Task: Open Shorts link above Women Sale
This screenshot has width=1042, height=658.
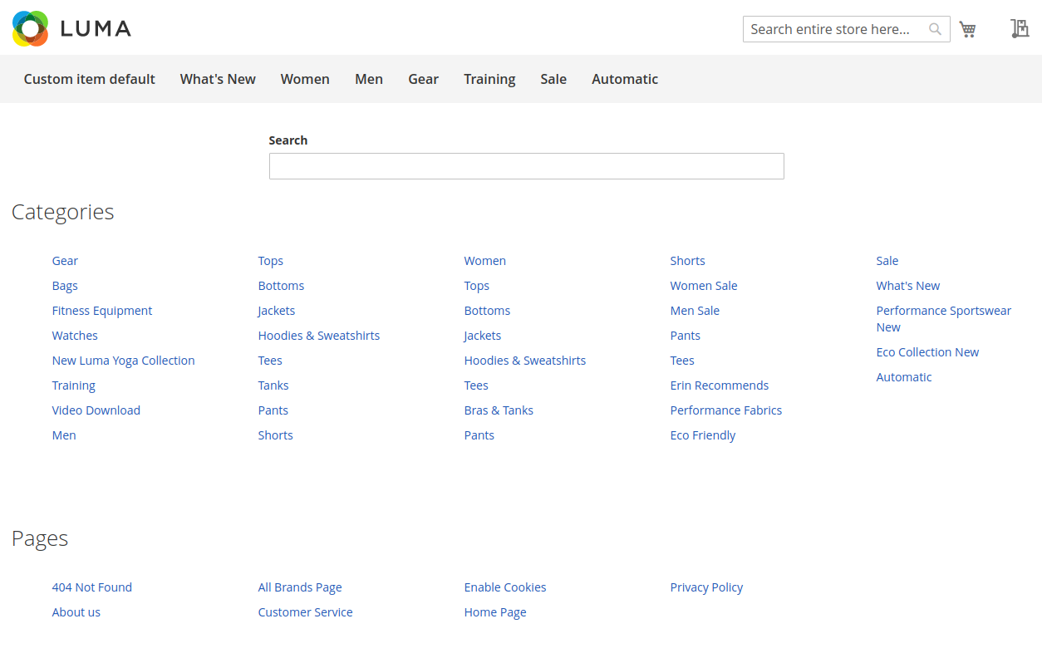Action: [687, 261]
